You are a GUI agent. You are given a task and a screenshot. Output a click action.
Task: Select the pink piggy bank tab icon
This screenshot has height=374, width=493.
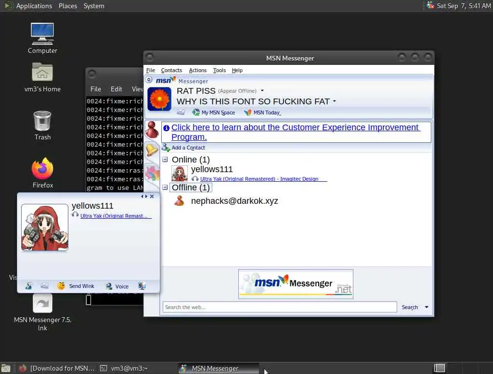point(153,173)
